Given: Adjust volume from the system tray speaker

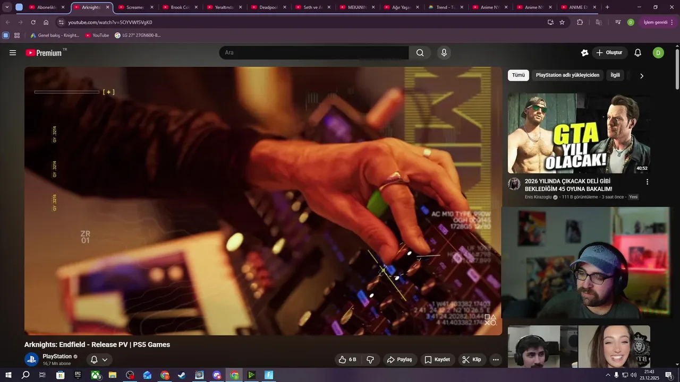Looking at the screenshot, I should pos(633,375).
